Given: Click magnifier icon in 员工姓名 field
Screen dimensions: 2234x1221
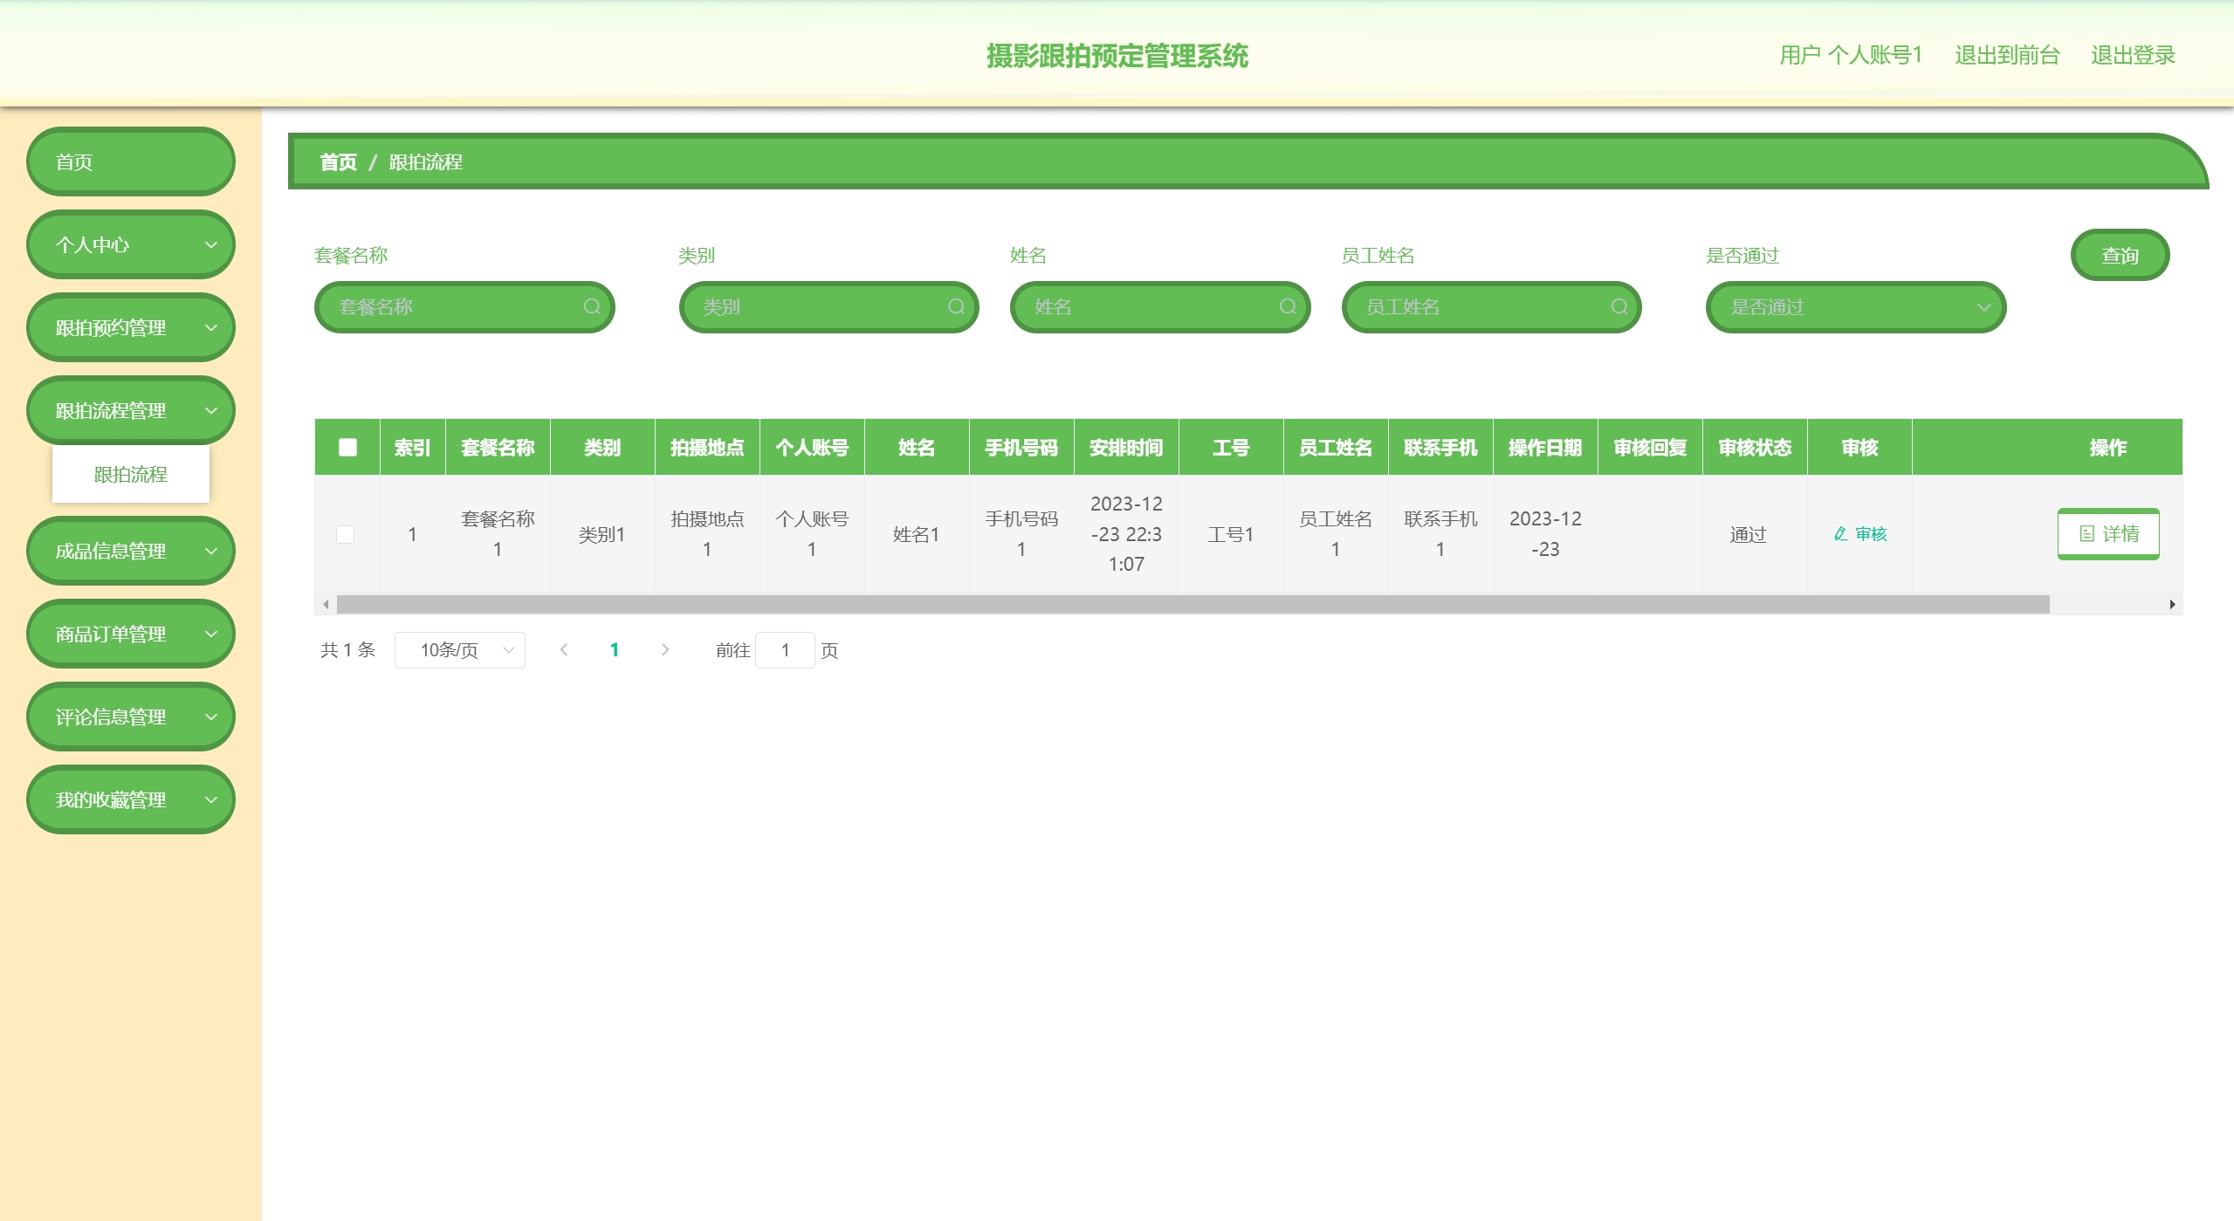Looking at the screenshot, I should (1619, 307).
